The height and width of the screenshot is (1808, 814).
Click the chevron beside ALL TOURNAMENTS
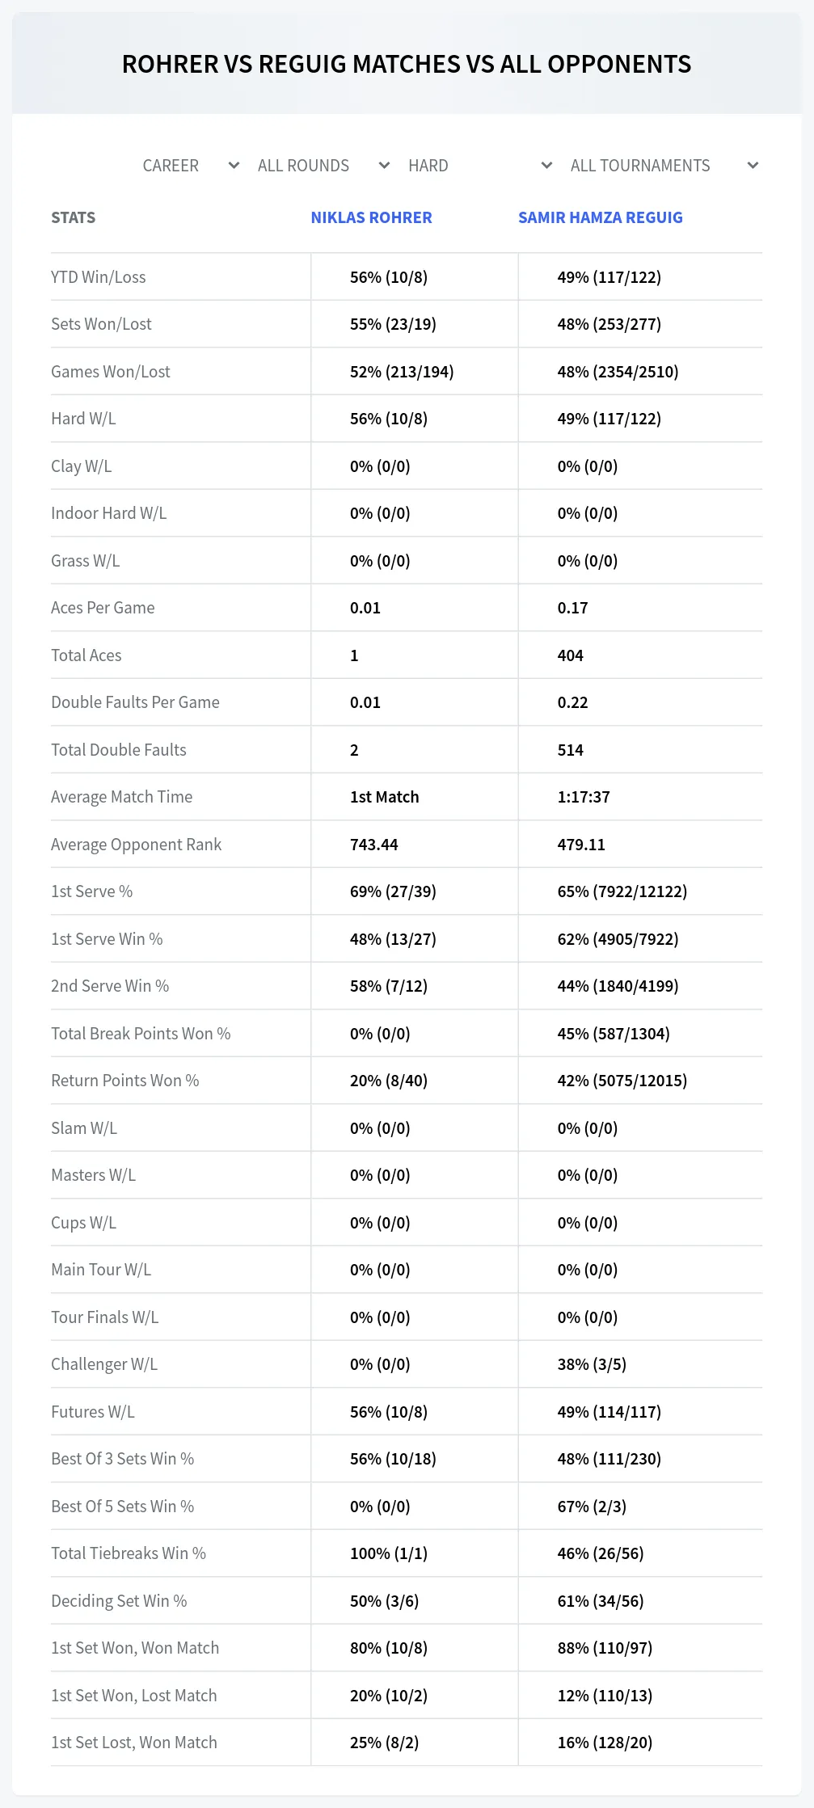pos(753,166)
